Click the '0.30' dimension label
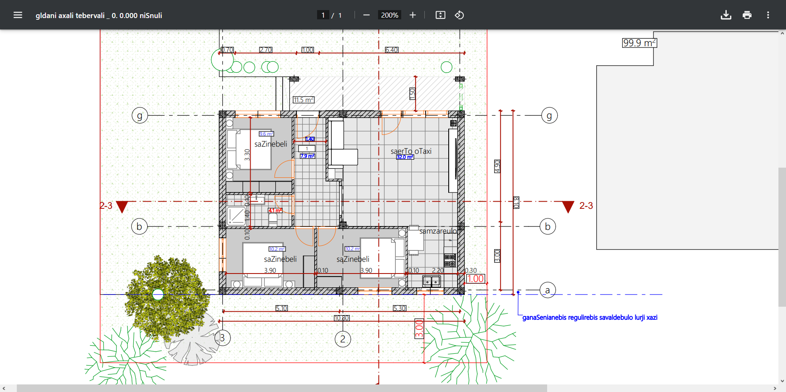The image size is (786, 392). 471,271
